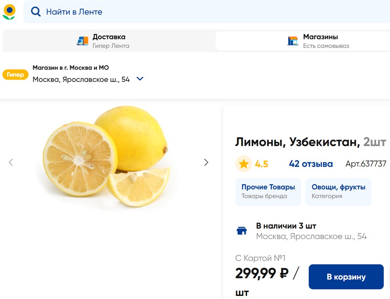390x299 pixels.
Task: Click the search magnifier icon
Action: [36, 12]
